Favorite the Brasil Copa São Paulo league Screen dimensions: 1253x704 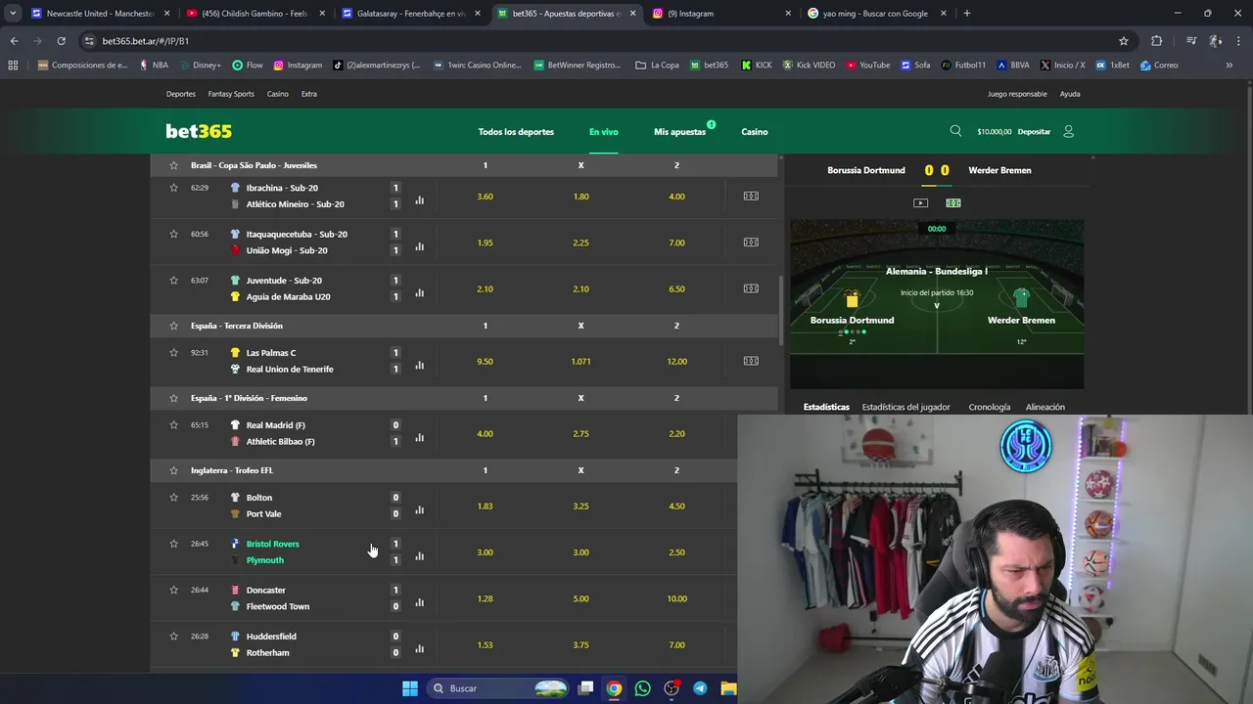click(x=174, y=165)
